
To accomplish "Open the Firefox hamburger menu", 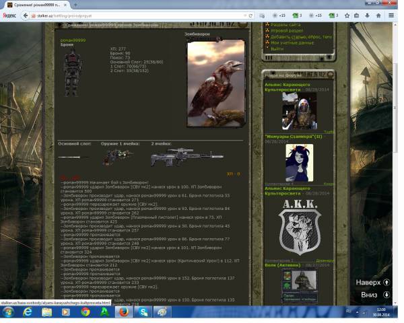I will pos(391,15).
